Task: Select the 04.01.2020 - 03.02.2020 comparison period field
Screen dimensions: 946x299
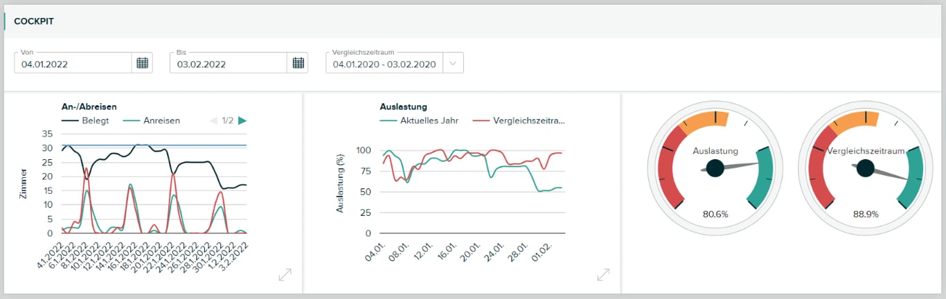Action: 384,64
